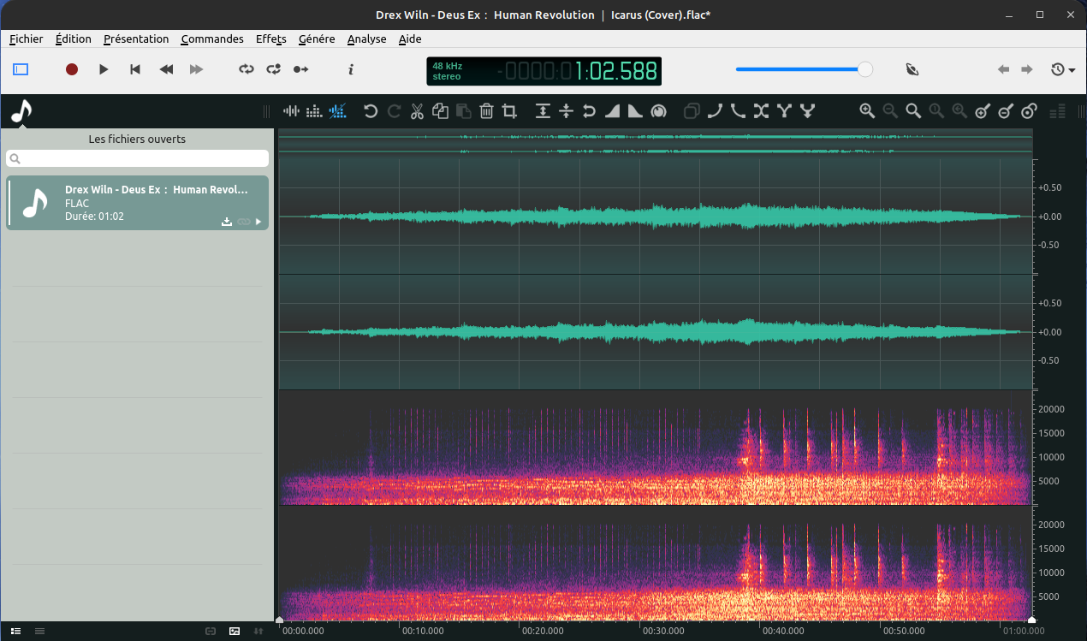Open the Effets menu
Image resolution: width=1087 pixels, height=641 pixels.
pyautogui.click(x=270, y=39)
